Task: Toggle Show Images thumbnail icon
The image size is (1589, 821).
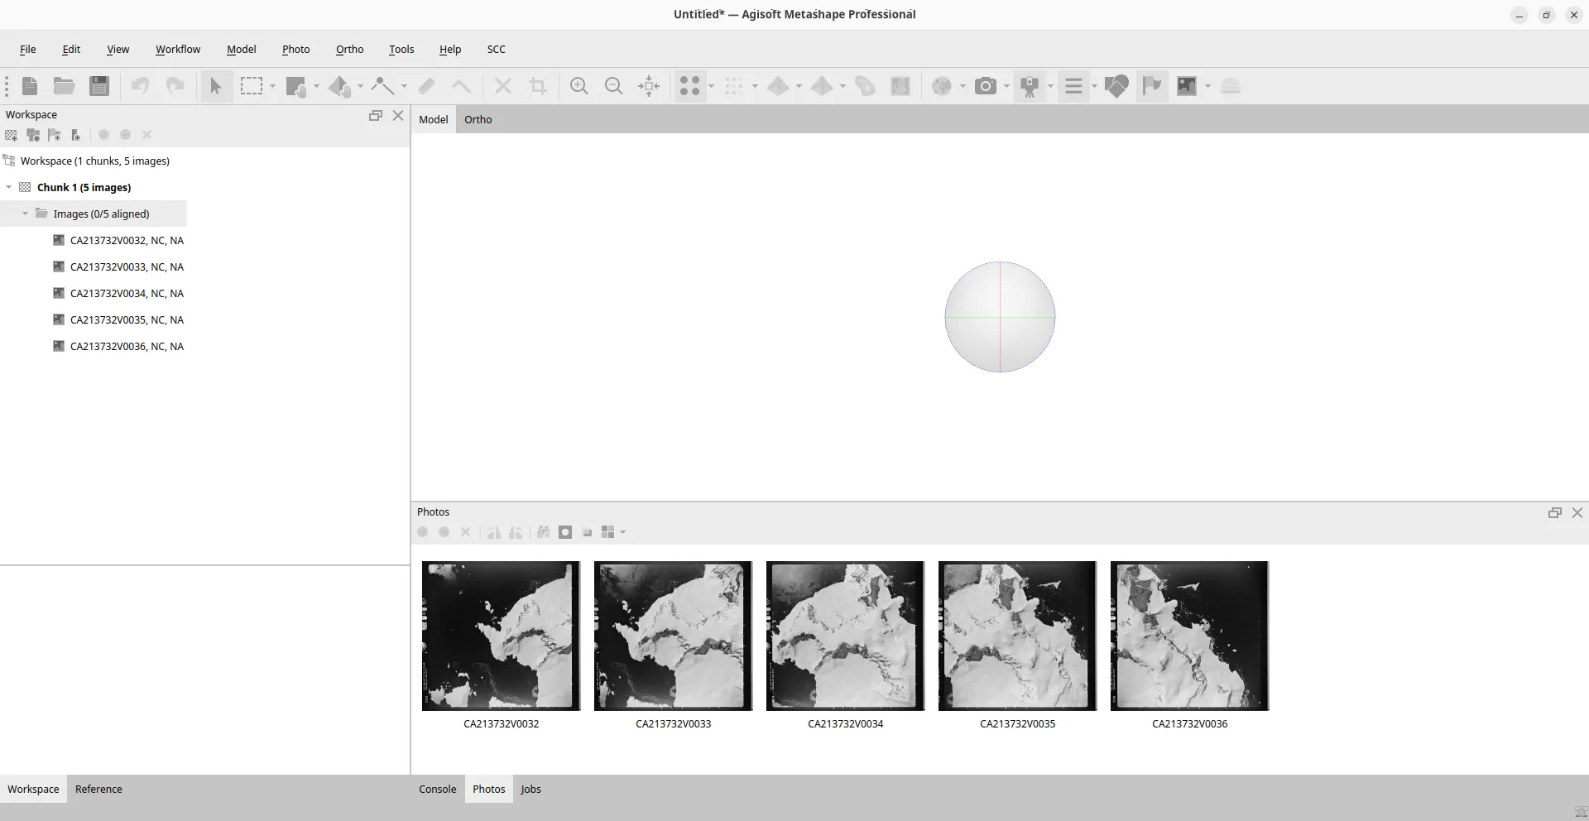Action: 1187,86
